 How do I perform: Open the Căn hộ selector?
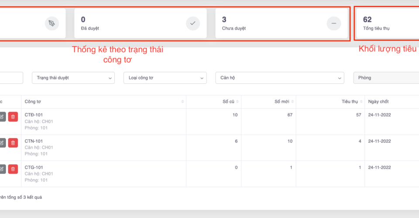(x=279, y=78)
